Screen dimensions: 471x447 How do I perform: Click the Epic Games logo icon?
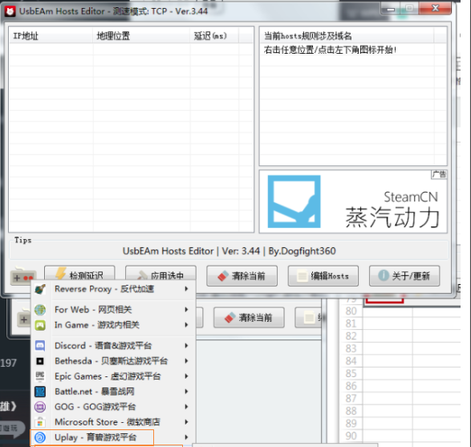click(40, 376)
